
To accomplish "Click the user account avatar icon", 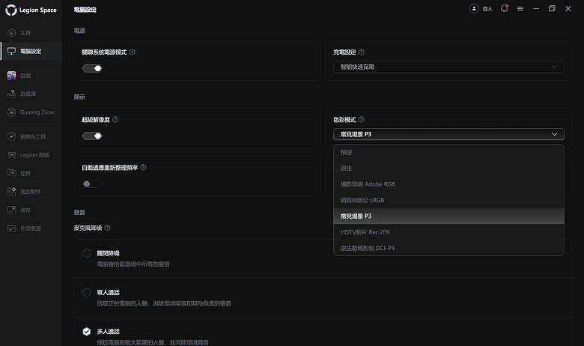I will pyautogui.click(x=474, y=8).
